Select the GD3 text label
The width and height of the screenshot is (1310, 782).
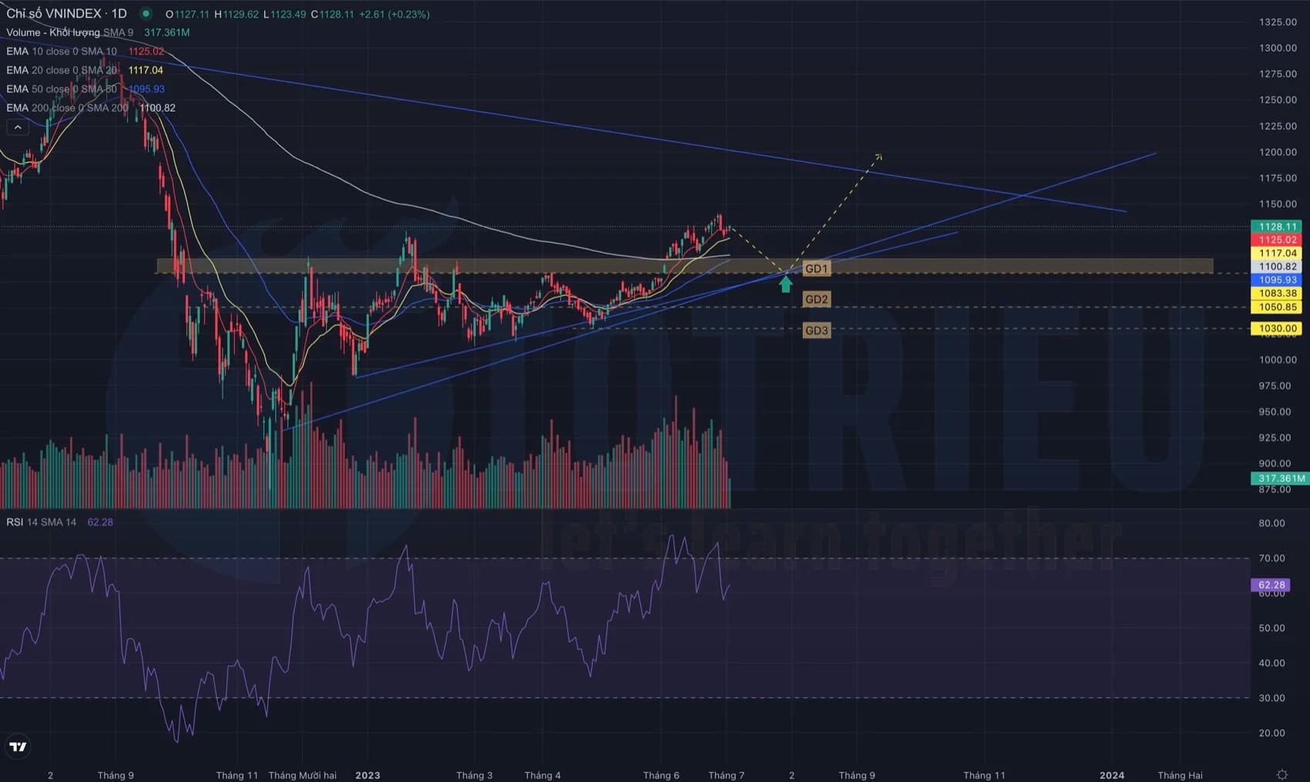coord(816,331)
